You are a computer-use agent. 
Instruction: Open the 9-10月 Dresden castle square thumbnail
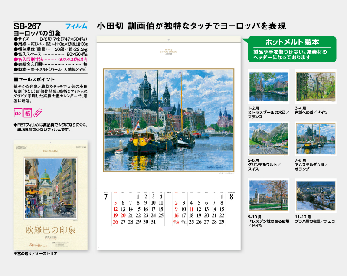tap(268, 195)
